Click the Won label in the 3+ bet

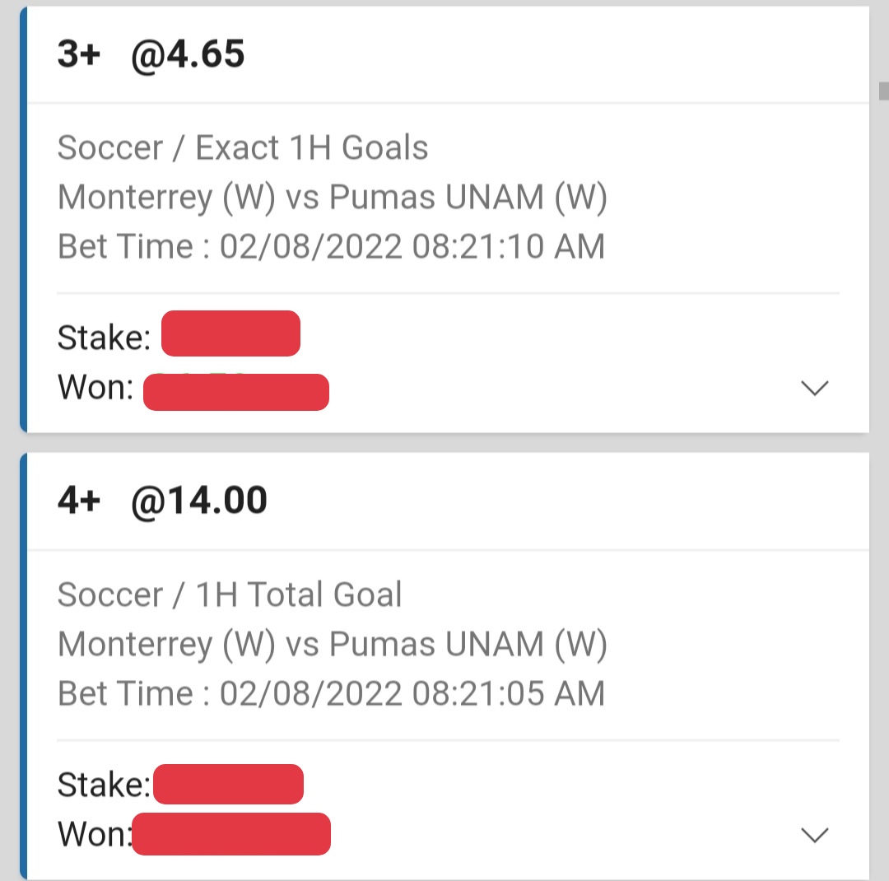[x=95, y=387]
